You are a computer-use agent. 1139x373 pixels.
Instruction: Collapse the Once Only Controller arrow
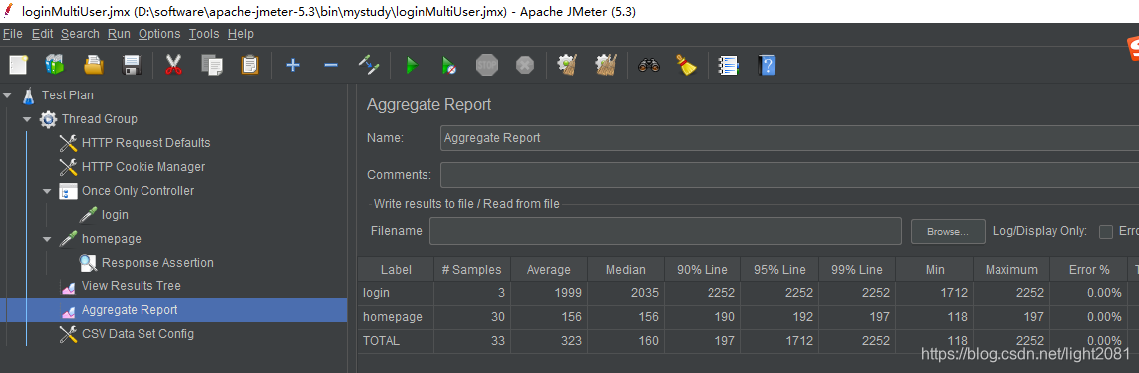click(47, 191)
